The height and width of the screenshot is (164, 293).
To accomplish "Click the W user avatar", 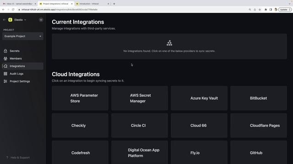I will tap(41, 20).
